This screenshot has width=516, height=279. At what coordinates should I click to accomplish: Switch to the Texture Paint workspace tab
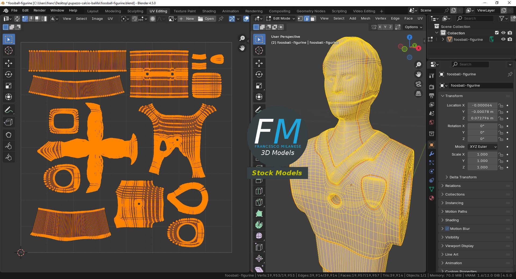pyautogui.click(x=184, y=11)
